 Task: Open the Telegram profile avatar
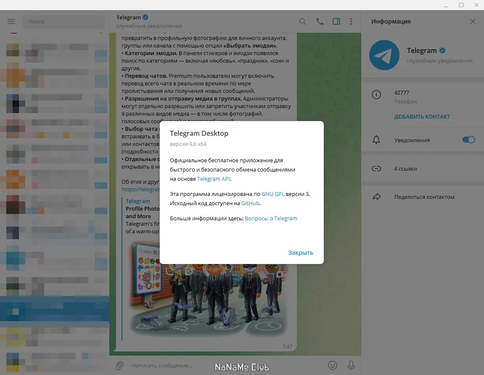384,55
